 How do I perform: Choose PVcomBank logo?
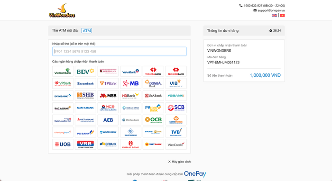pyautogui.click(x=153, y=108)
